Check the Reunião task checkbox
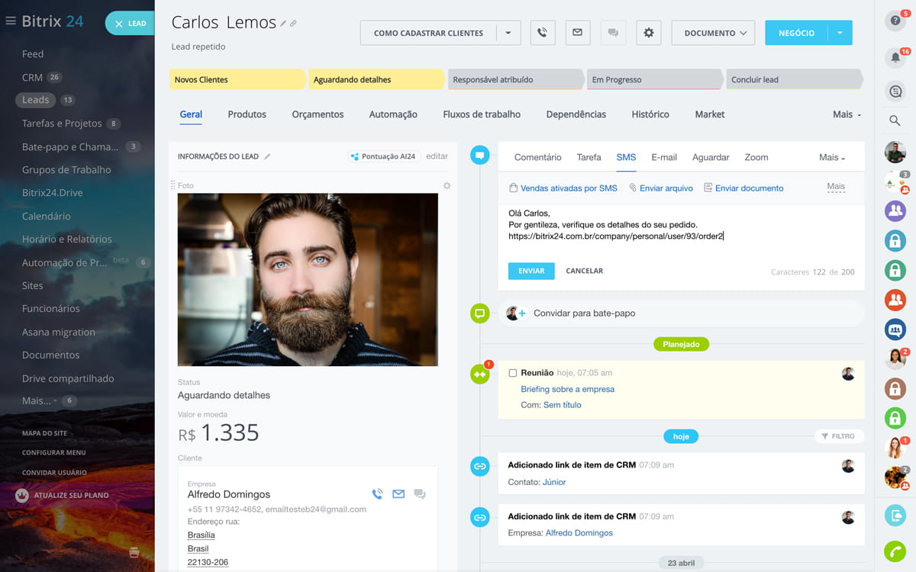The width and height of the screenshot is (916, 572). click(x=512, y=373)
